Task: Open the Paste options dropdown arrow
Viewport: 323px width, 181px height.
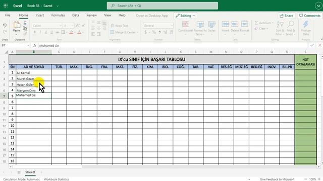Action: [x=17, y=34]
